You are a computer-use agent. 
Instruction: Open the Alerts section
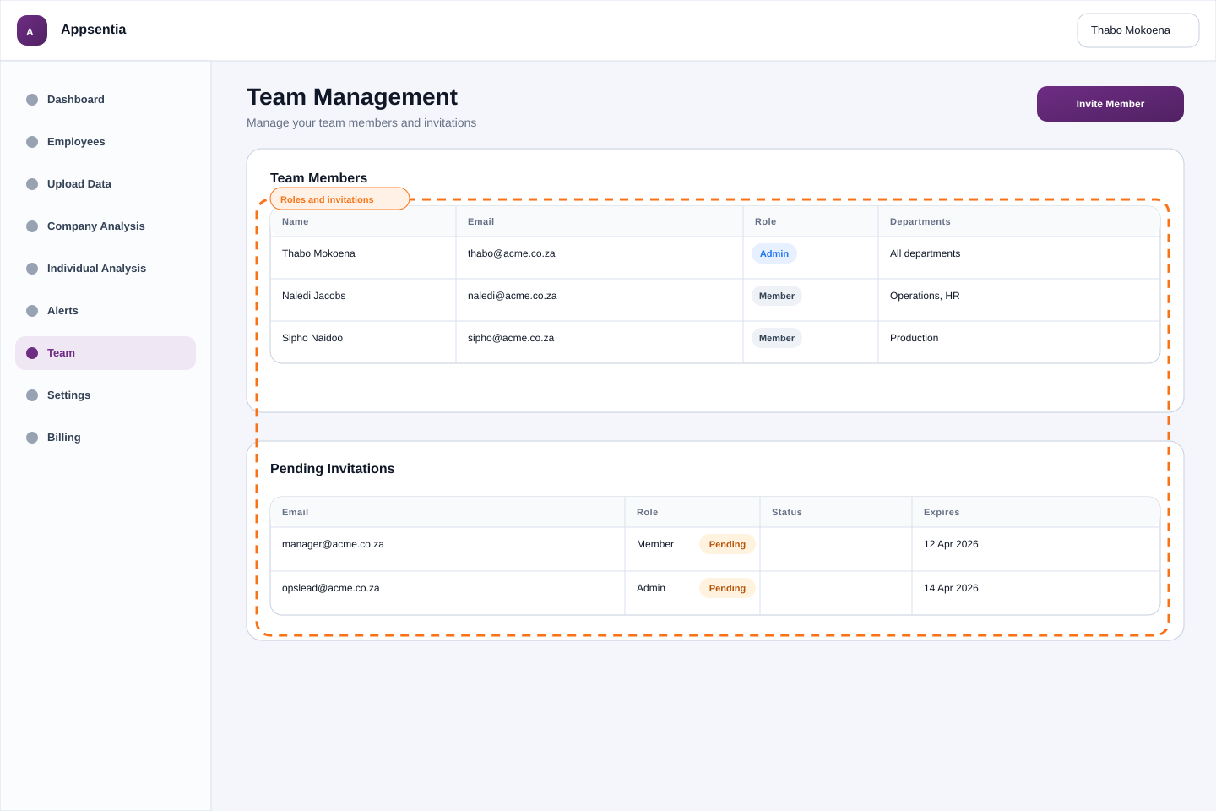click(x=106, y=311)
